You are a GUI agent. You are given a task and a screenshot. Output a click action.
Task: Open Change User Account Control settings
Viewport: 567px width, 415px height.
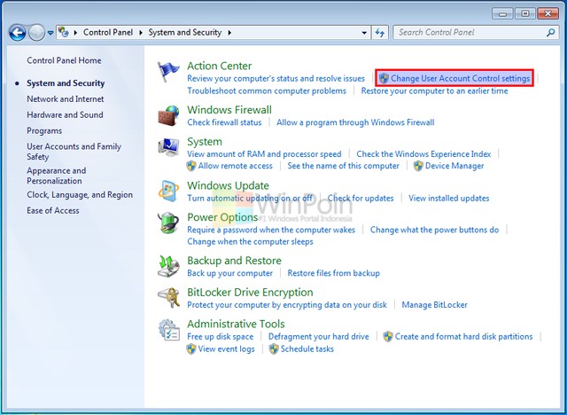click(460, 79)
